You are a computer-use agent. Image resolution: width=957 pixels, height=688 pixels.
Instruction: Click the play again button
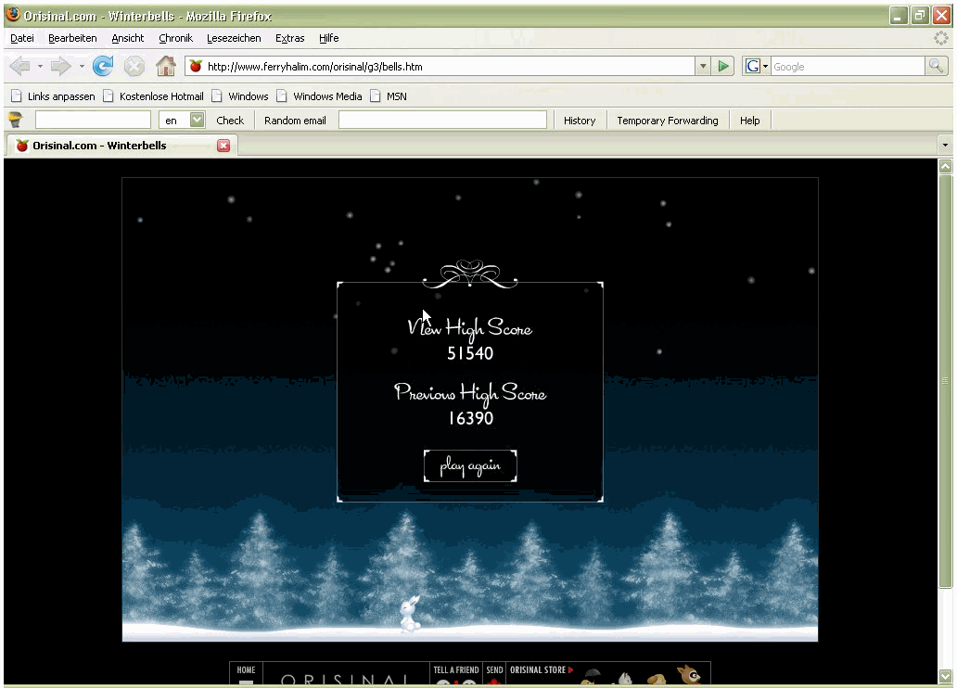click(470, 465)
